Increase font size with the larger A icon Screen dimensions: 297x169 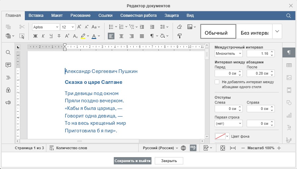click(79, 27)
